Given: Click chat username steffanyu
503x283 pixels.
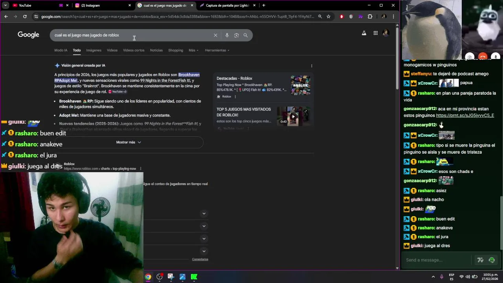Looking at the screenshot, I should 421,74.
